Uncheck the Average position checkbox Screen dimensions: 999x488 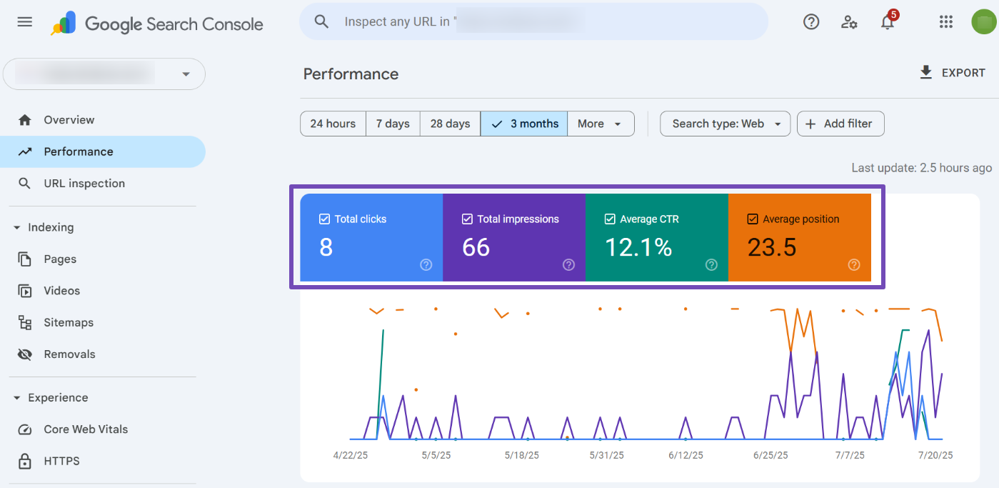point(753,219)
